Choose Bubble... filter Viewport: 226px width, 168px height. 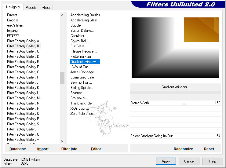click(77, 25)
